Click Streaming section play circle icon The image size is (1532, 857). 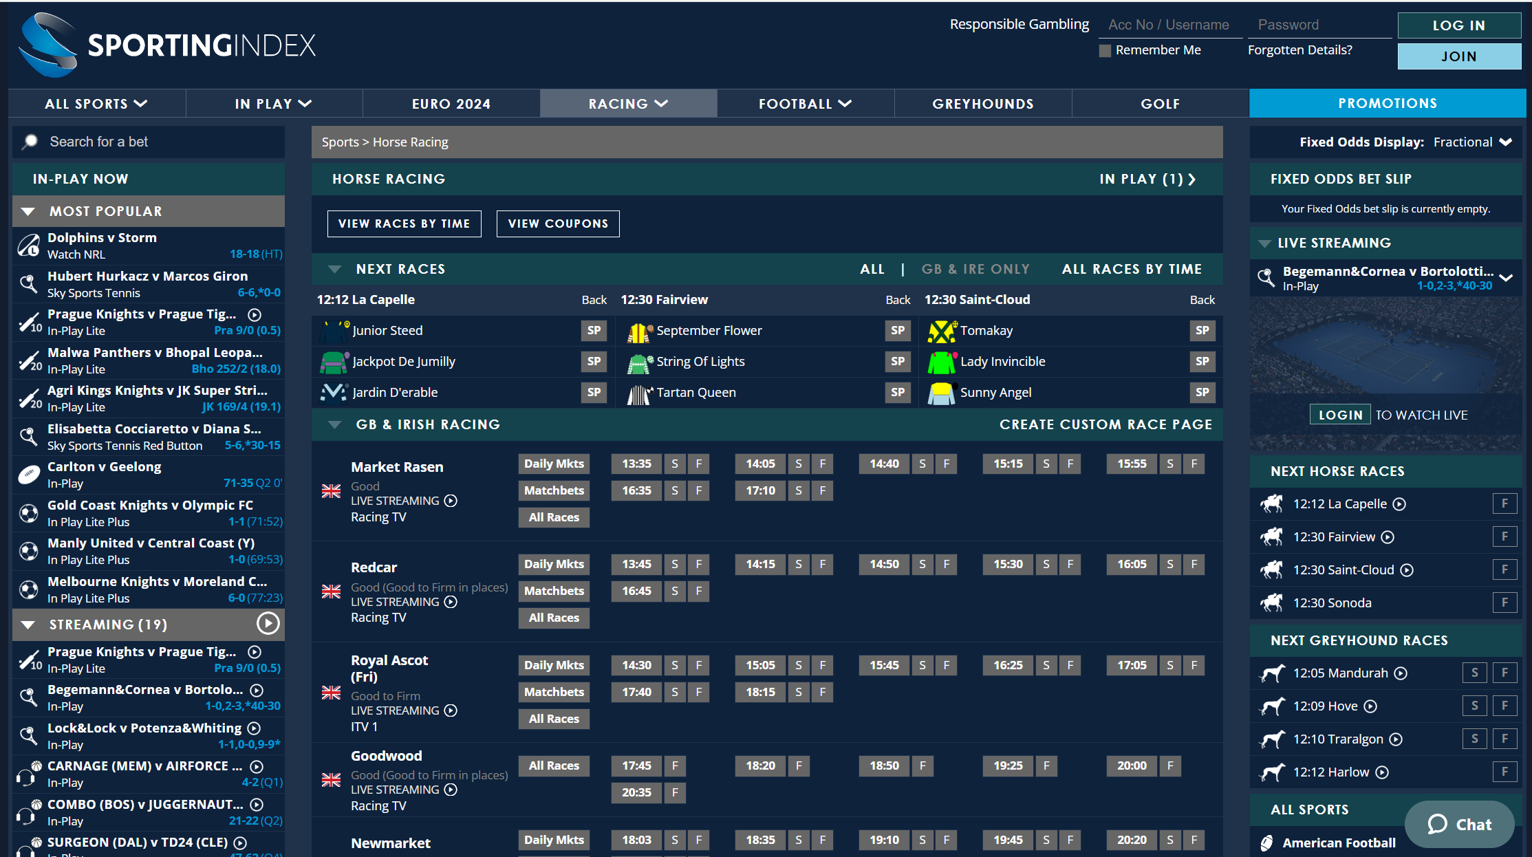pyautogui.click(x=268, y=624)
